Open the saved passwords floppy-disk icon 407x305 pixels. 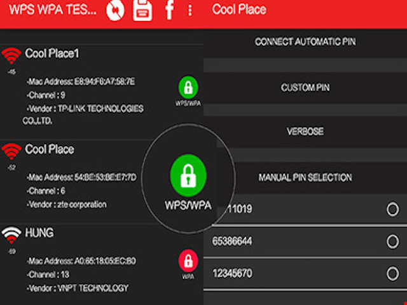point(142,10)
